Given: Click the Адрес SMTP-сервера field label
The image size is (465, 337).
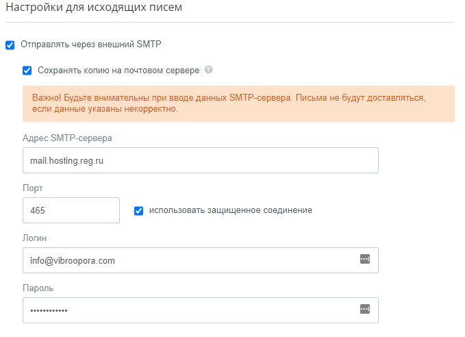Looking at the screenshot, I should point(67,138).
